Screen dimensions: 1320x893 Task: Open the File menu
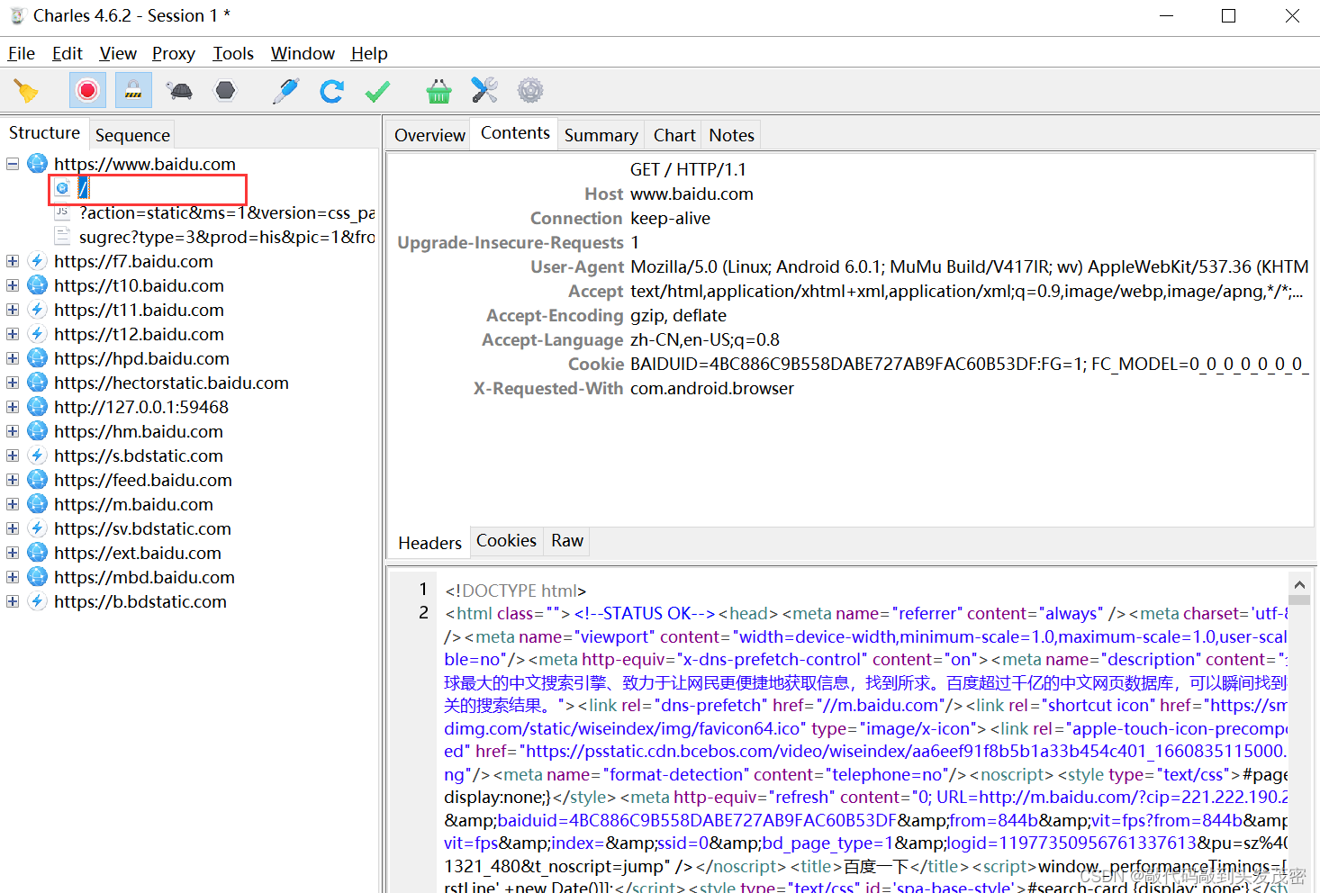[x=22, y=53]
